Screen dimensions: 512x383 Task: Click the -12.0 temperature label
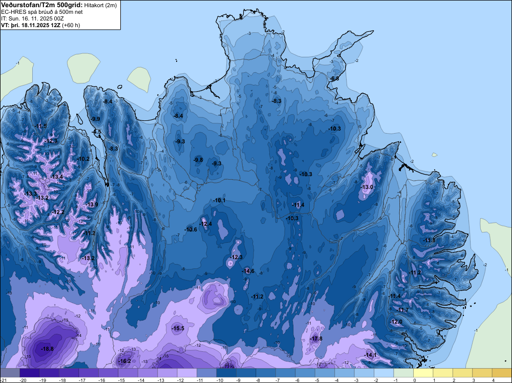[396, 322]
